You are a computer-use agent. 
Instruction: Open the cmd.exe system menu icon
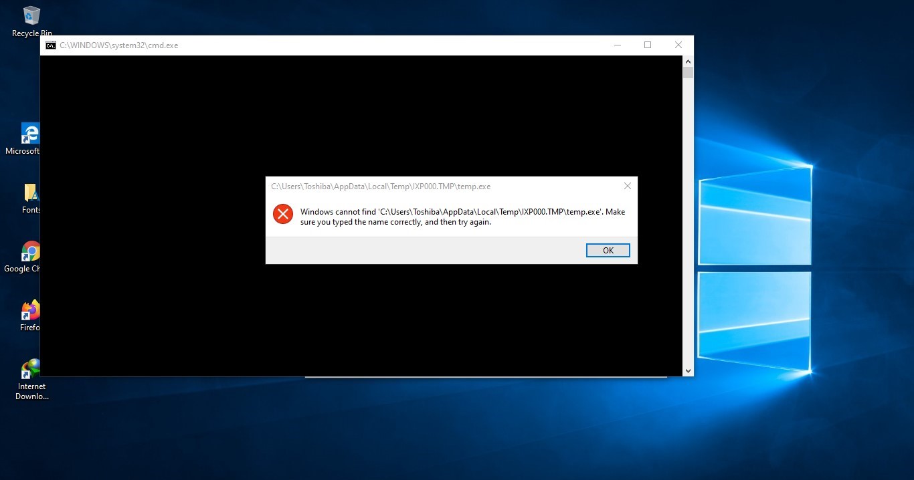coord(50,45)
